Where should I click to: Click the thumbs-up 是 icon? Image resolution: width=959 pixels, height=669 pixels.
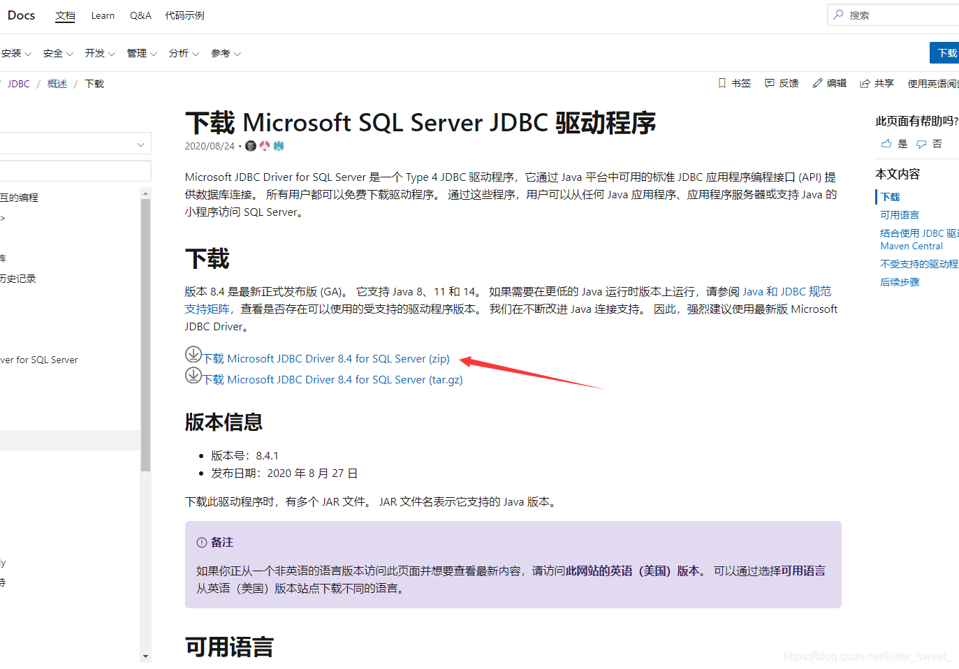pos(886,143)
